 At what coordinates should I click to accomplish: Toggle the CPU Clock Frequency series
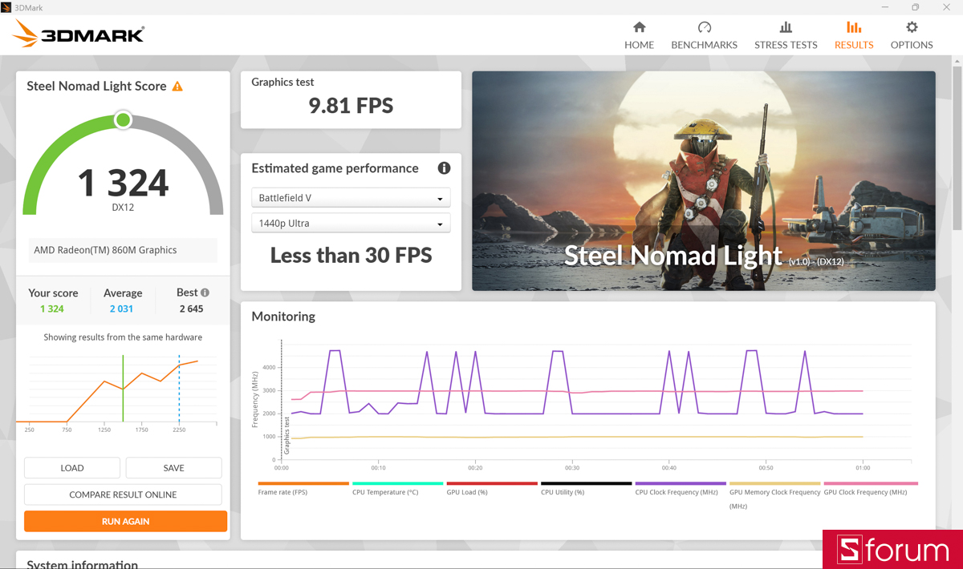tap(680, 488)
